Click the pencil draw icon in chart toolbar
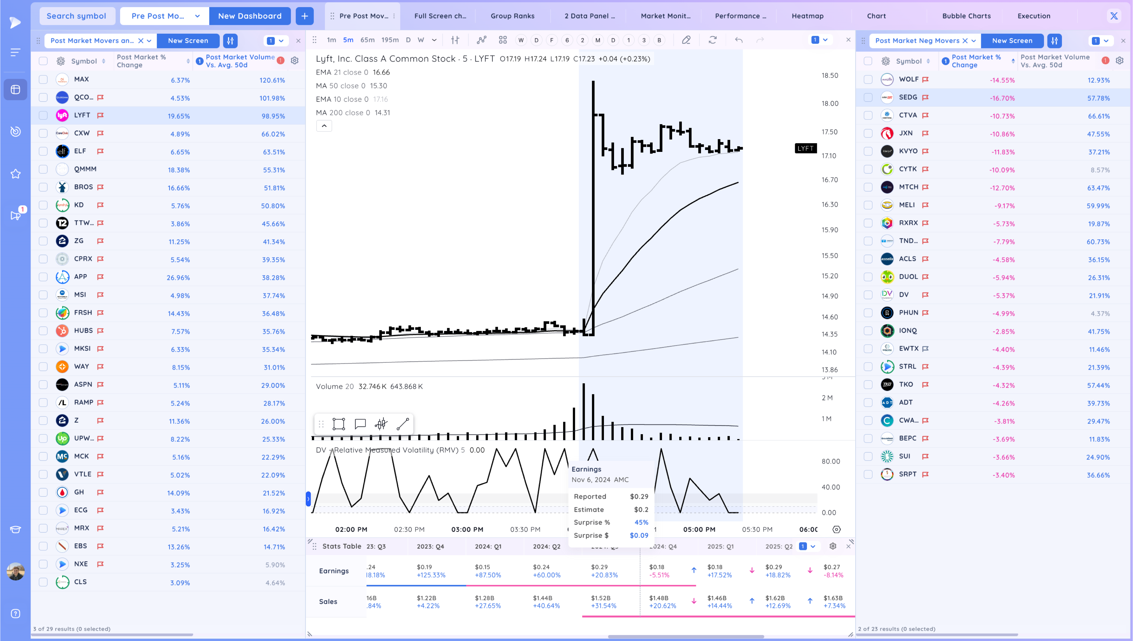1133x641 pixels. (x=686, y=40)
